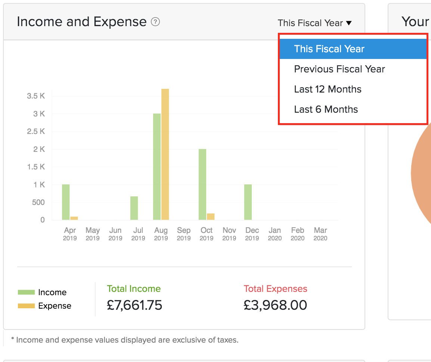Click the October 2019 income bar
The image size is (431, 362).
(202, 184)
